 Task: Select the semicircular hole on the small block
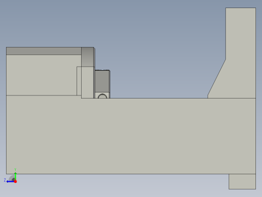click(102, 96)
